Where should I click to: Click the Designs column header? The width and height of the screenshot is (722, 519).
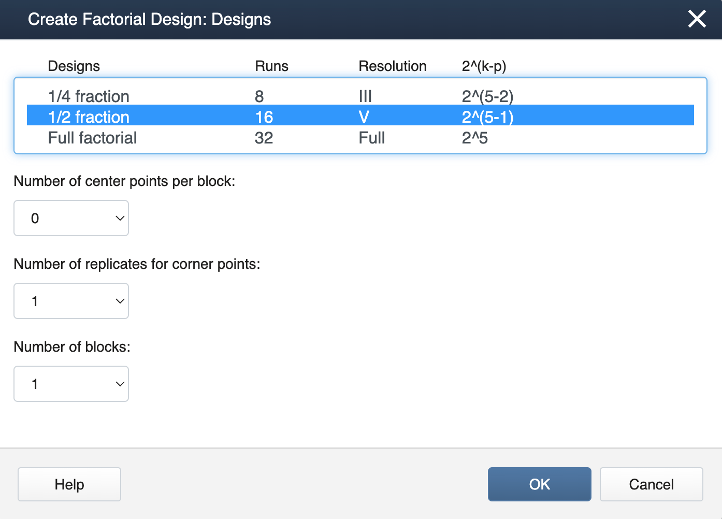[x=74, y=66]
